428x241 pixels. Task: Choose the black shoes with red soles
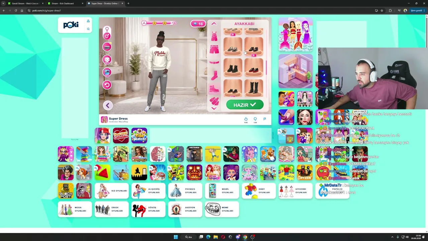point(253,68)
